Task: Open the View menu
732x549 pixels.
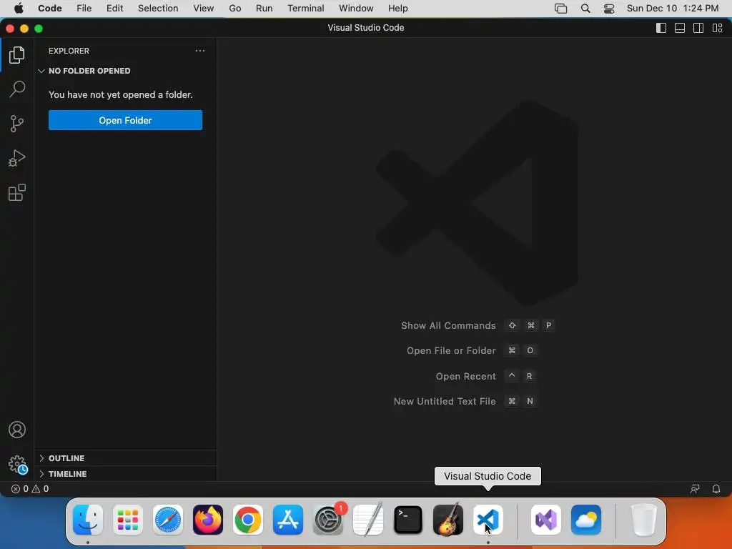Action: click(204, 9)
